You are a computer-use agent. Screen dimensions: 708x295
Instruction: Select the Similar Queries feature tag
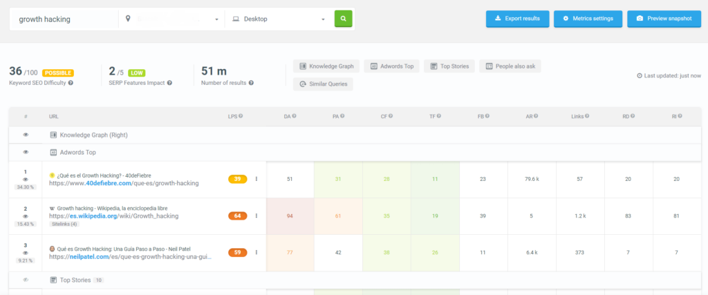pyautogui.click(x=324, y=84)
